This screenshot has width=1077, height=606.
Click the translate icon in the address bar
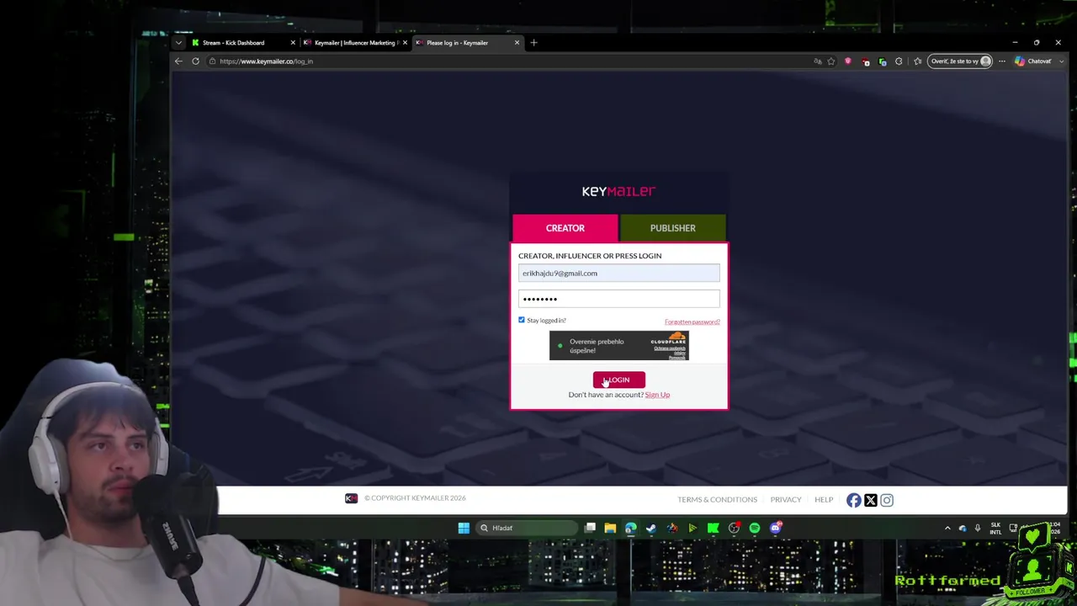(x=817, y=61)
